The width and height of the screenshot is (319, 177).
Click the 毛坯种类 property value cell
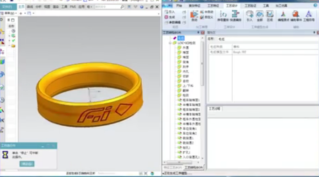coord(276,47)
